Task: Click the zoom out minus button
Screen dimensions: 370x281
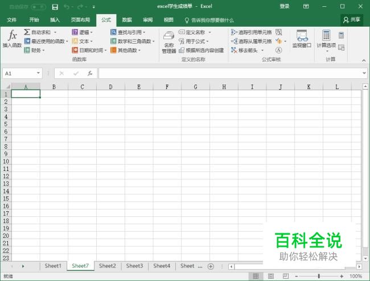Action: (297, 276)
